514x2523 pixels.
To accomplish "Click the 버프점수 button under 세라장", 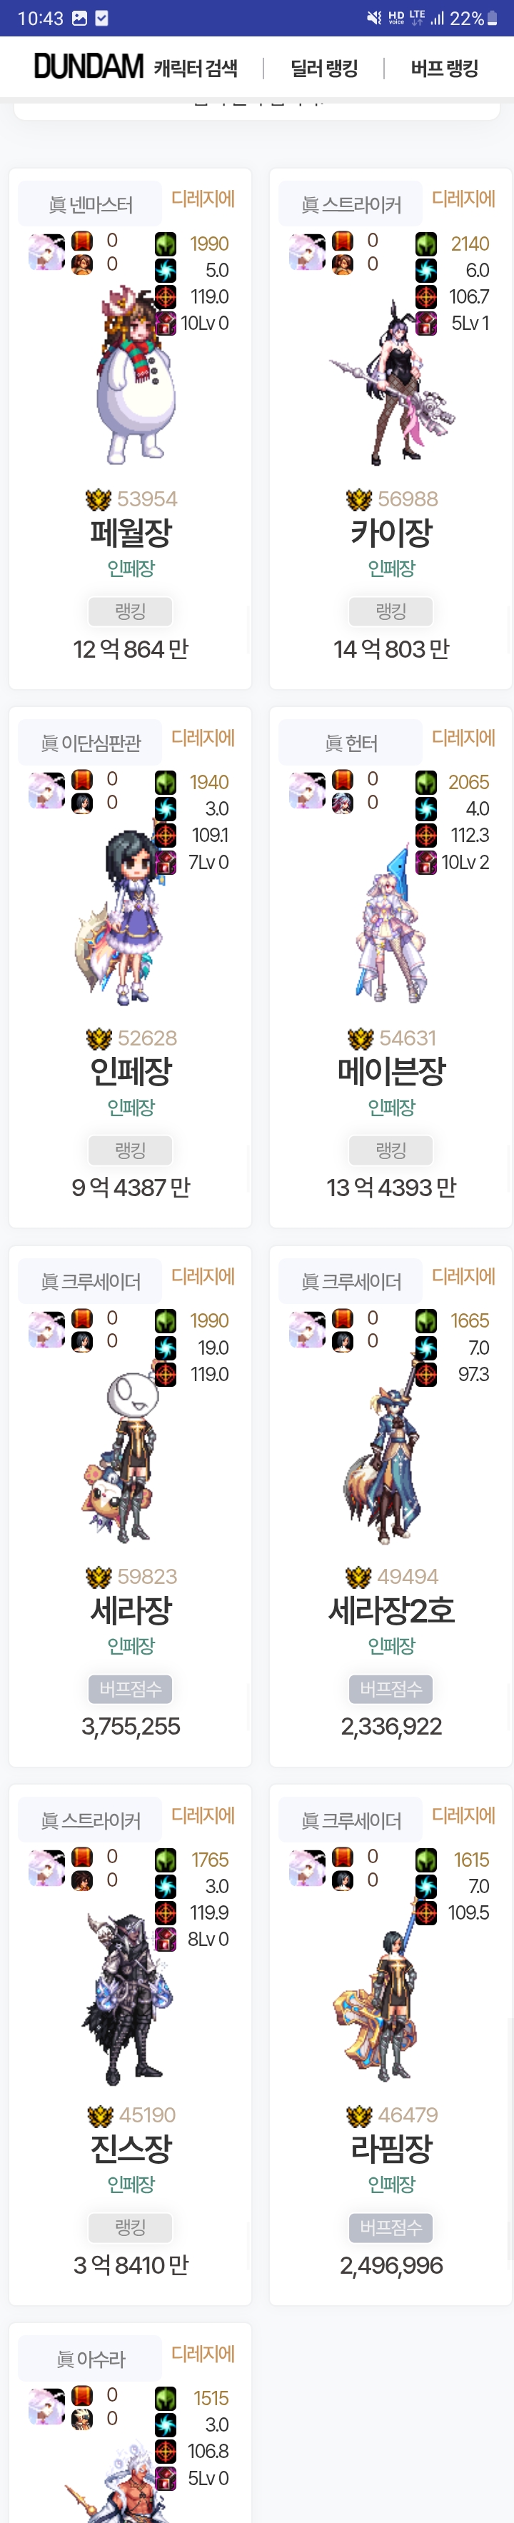I will click(130, 1688).
